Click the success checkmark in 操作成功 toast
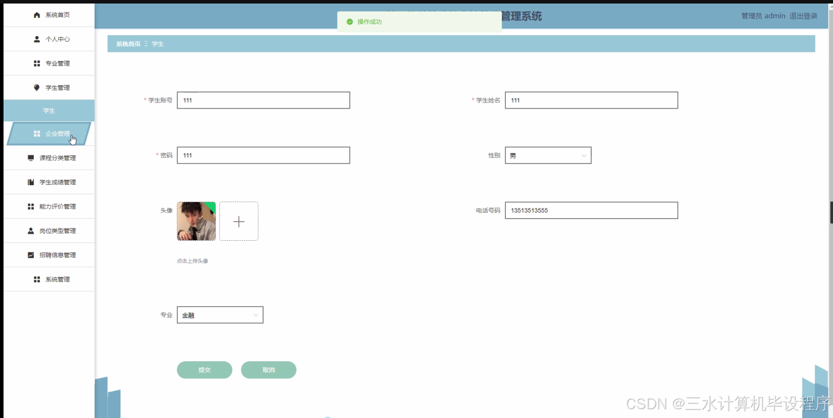Viewport: 833px width, 418px height. coord(349,21)
